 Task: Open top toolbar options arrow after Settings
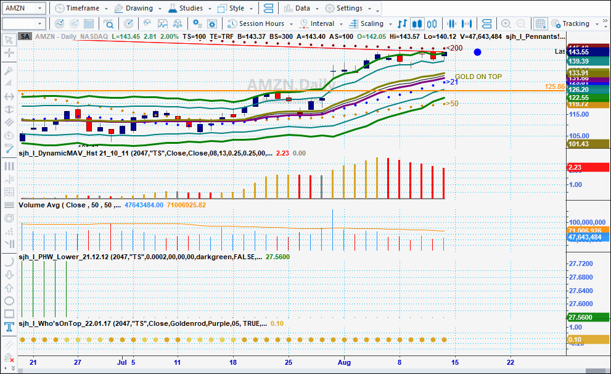click(377, 10)
